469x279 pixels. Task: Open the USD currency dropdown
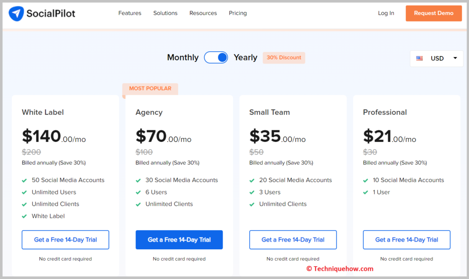coord(436,58)
